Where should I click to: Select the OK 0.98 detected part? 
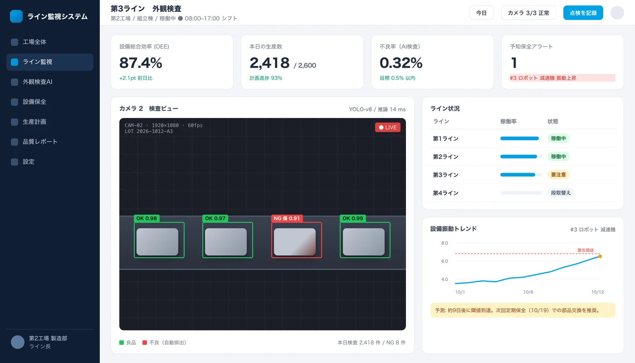(x=159, y=240)
